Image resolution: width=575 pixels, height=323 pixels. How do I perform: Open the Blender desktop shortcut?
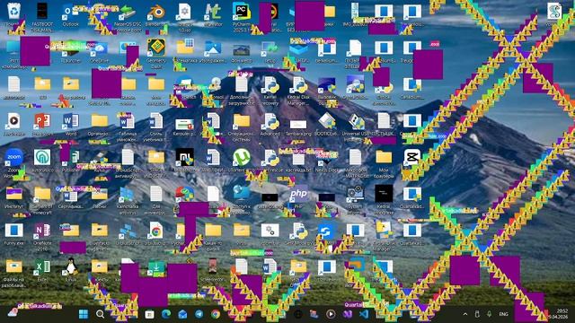pos(156,12)
